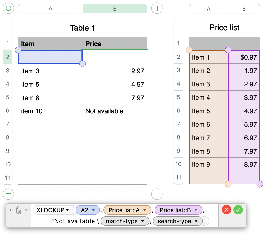This screenshot has height=236, width=266.
Task: Select row 6 header in Table 1
Action: coord(7,111)
